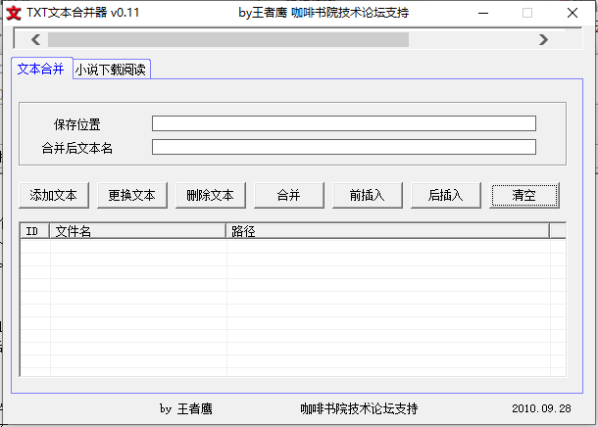
Task: Switch to the 文本合并 tab
Action: (x=41, y=69)
